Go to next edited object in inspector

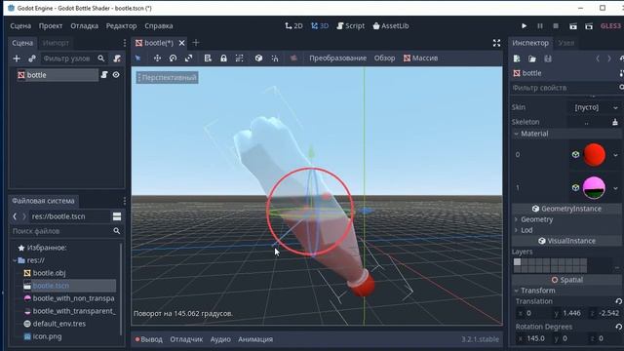[609, 58]
